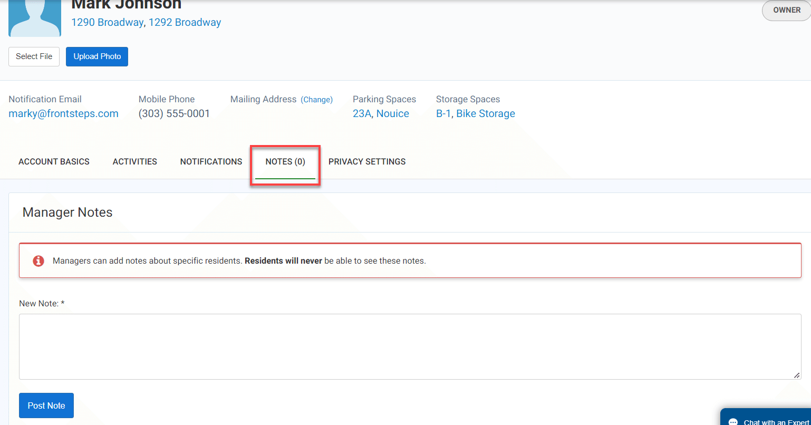811x425 pixels.
Task: Click the Upload Photo button
Action: click(97, 56)
